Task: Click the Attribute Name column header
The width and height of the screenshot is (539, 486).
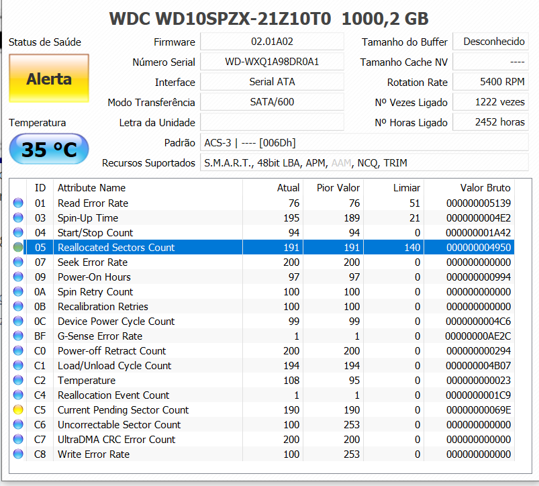Action: (x=148, y=188)
